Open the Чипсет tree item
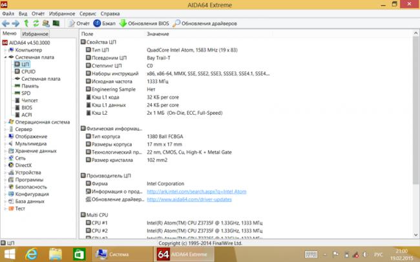Screen dimensions: 420x262 [x=26, y=101]
